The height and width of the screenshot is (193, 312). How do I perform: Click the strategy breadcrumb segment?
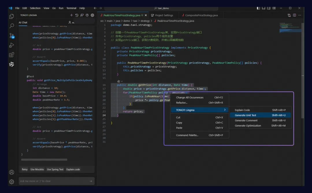[x=145, y=21]
